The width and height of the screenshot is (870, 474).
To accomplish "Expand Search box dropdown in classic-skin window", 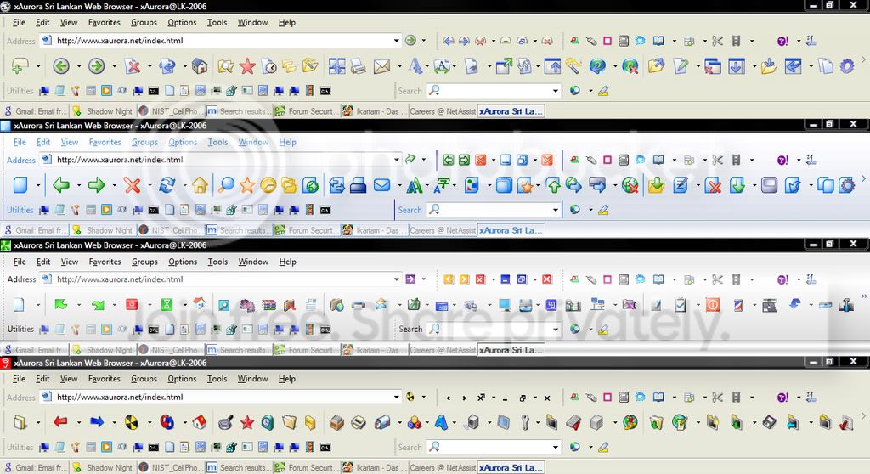I will click(x=556, y=91).
